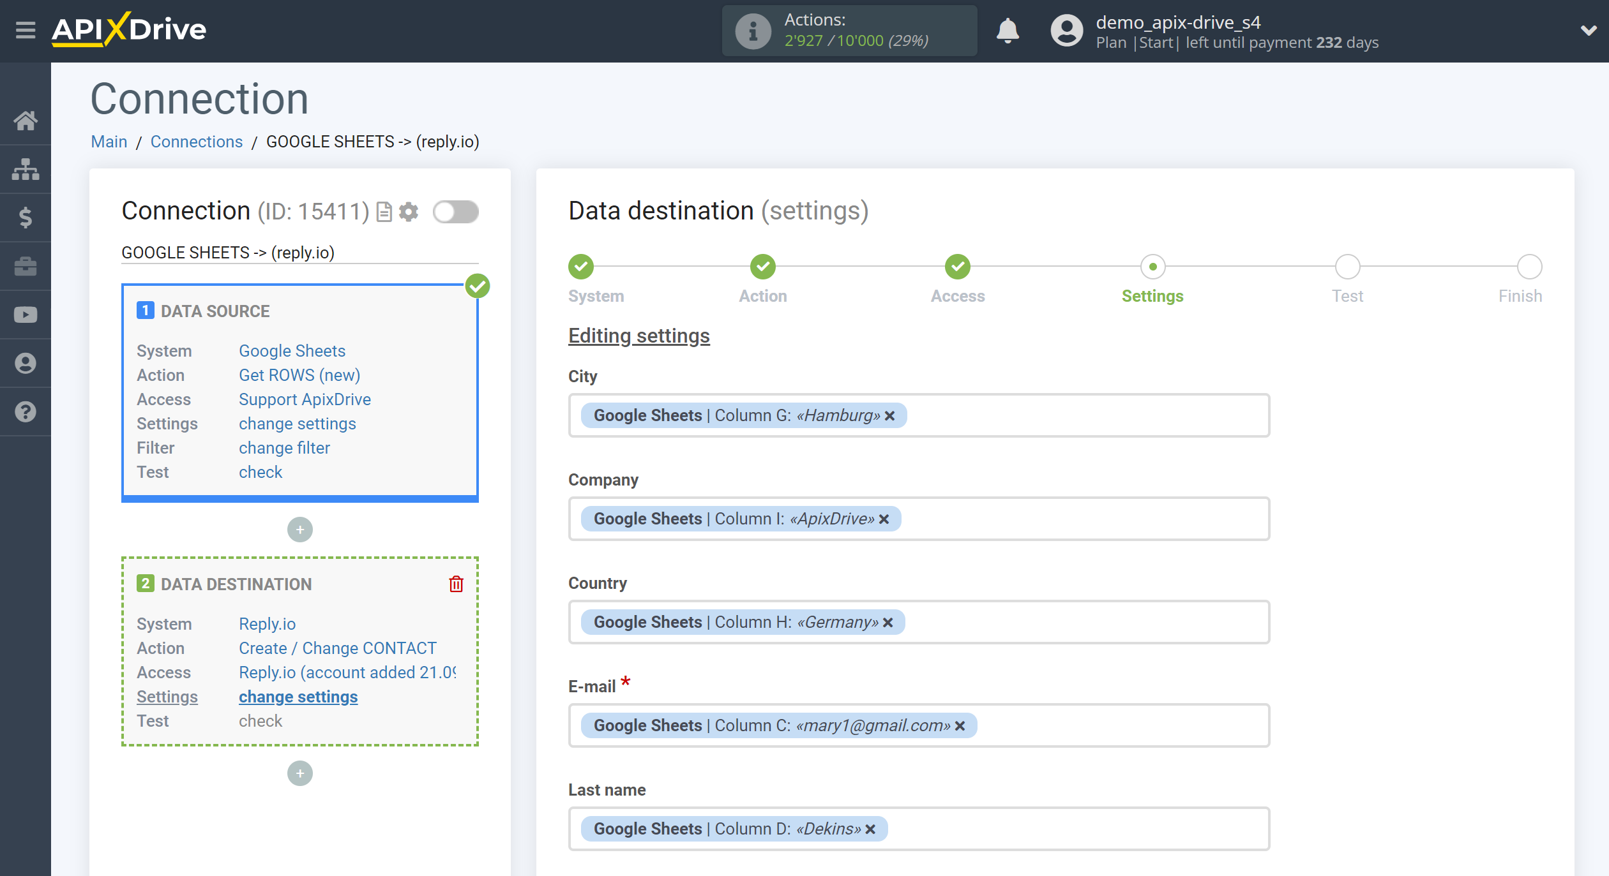Click the City input field

click(919, 415)
